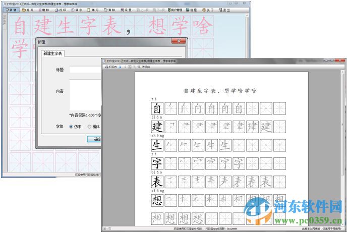Click the pink 啥 character in main window
The height and width of the screenshot is (233, 347).
pos(203,26)
